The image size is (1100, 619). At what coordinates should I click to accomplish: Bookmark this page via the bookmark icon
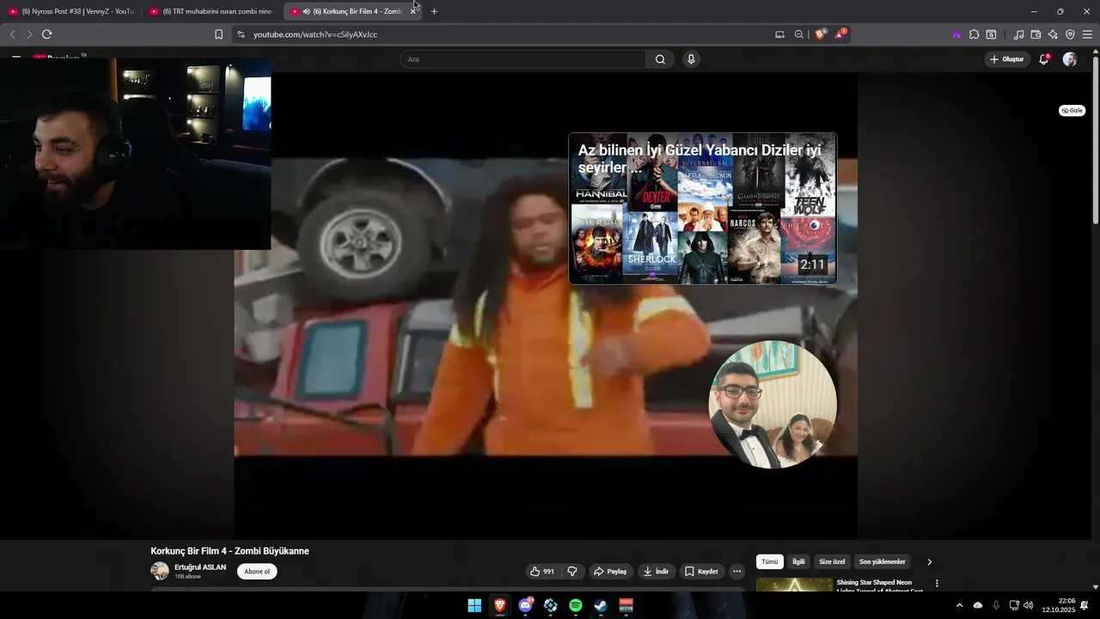(218, 34)
